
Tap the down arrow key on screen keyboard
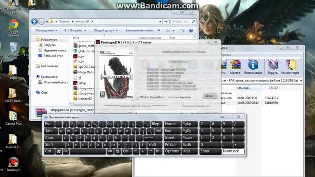tap(143, 151)
